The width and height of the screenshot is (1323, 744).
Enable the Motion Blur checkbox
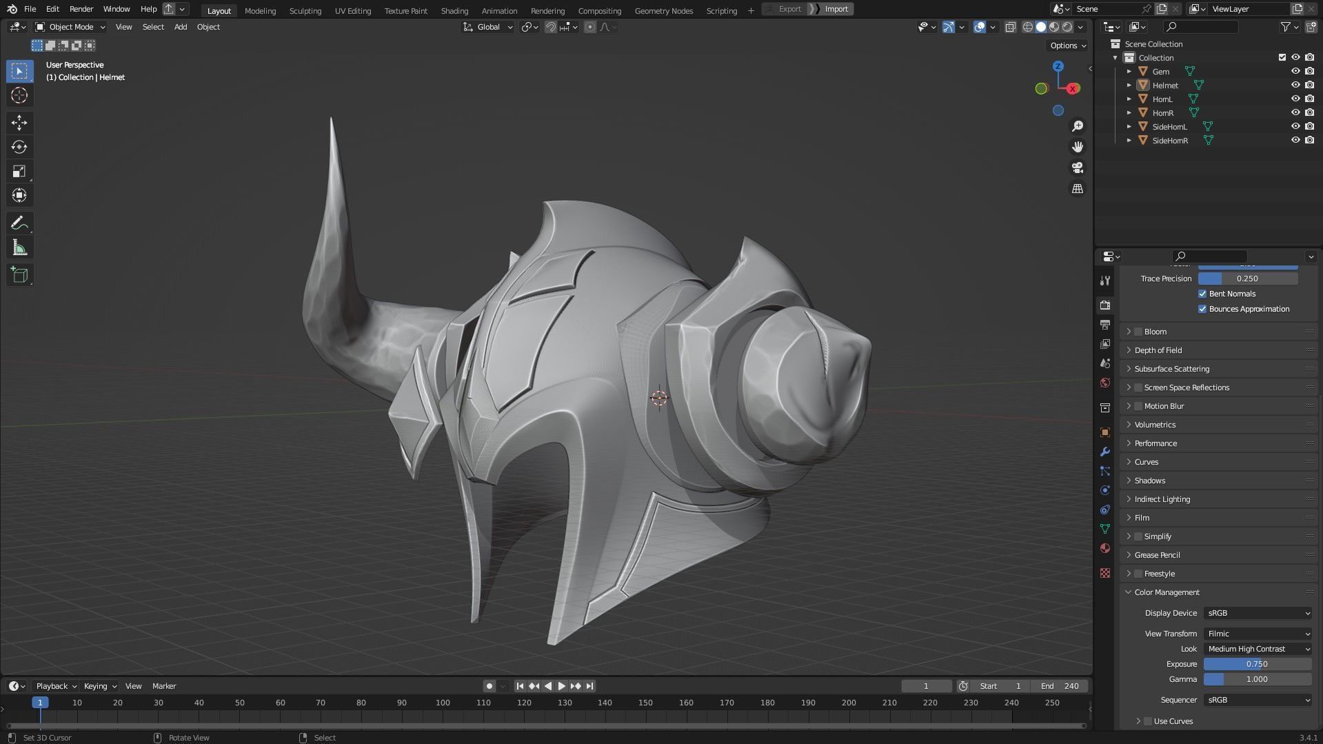1138,406
